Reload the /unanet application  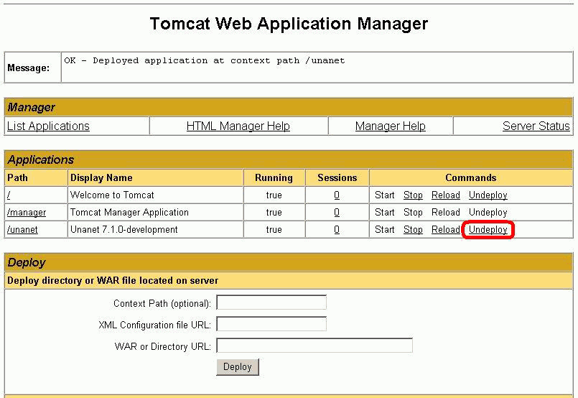point(446,230)
